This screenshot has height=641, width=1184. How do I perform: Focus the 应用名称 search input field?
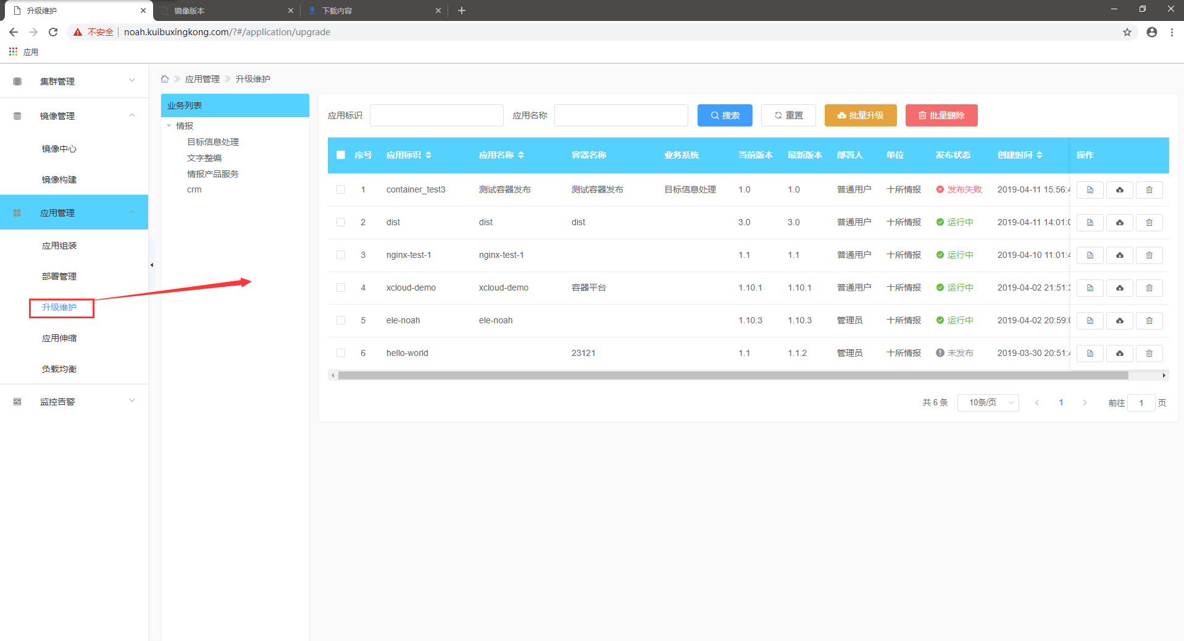click(x=621, y=115)
